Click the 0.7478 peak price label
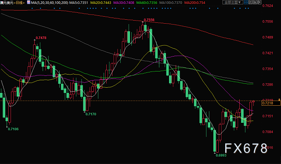This screenshot has width=281, height=164. 41,38
